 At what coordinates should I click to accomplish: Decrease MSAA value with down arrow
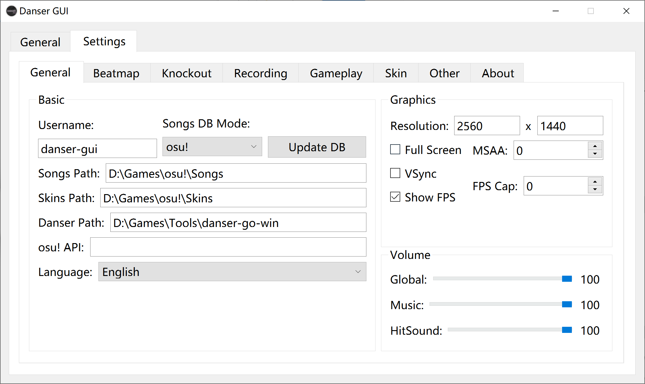(595, 154)
